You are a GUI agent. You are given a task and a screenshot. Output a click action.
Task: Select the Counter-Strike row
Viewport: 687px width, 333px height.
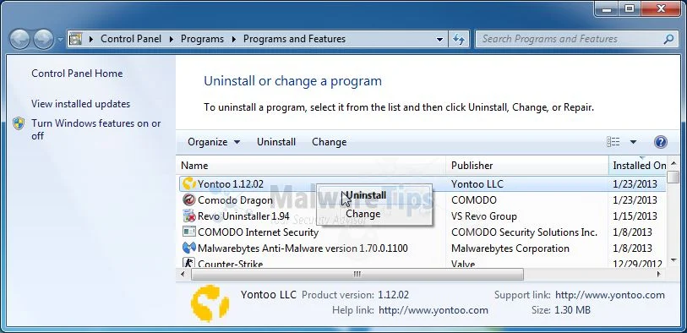click(422, 263)
